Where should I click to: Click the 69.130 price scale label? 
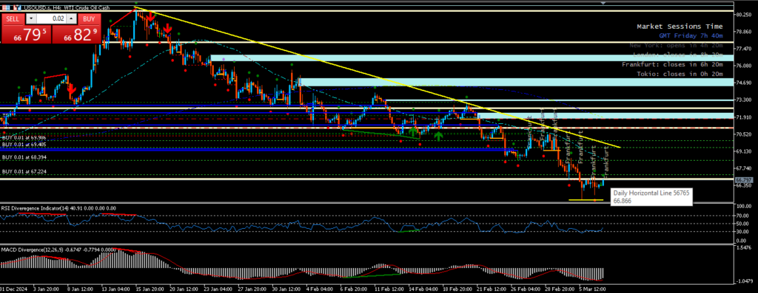pyautogui.click(x=745, y=151)
